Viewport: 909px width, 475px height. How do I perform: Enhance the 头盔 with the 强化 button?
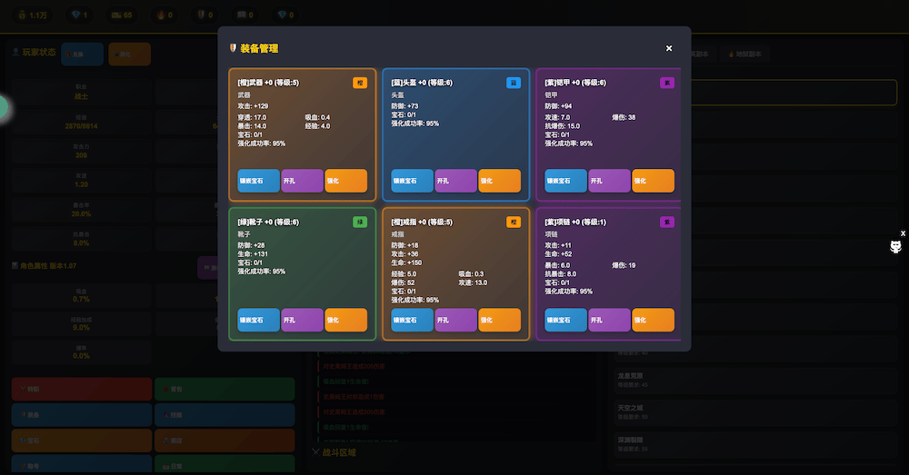499,181
